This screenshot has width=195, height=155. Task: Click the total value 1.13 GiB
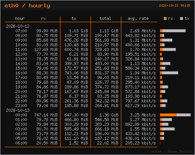109,31
